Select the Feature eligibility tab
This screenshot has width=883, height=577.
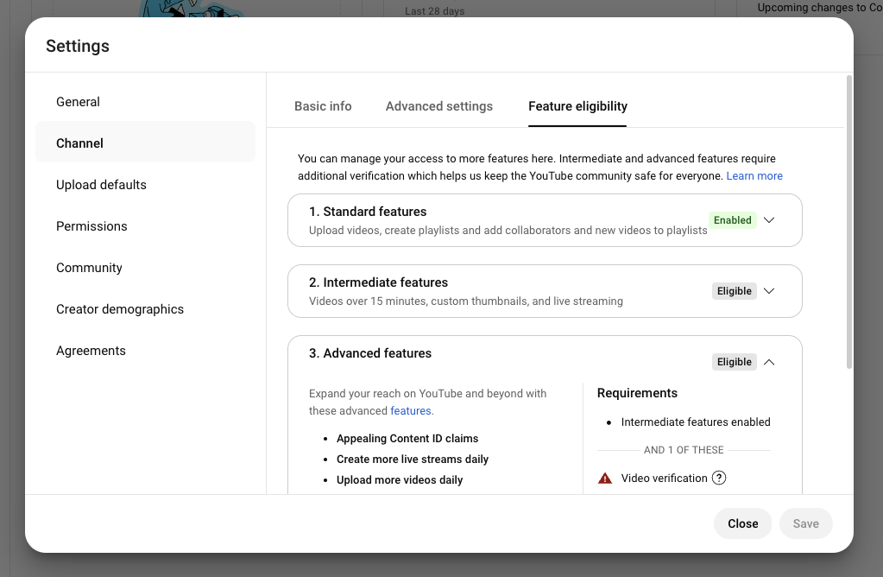(x=577, y=106)
